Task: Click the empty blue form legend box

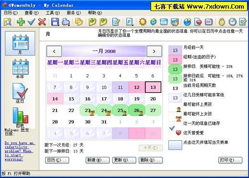Action: coord(175,145)
